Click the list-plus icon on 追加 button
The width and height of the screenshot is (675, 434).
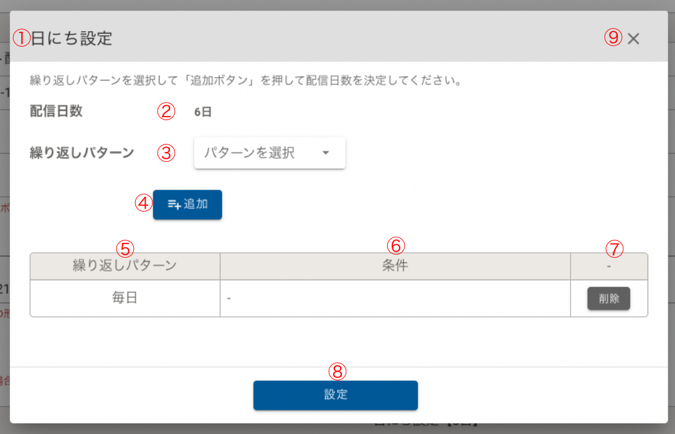[174, 204]
